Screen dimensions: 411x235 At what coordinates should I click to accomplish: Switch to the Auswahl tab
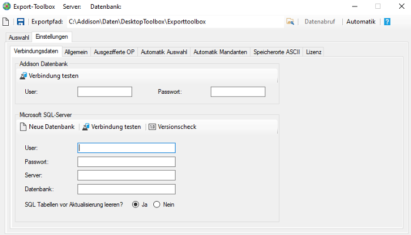[19, 38]
